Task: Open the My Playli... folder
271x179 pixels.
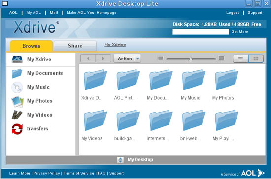Action: [x=227, y=120]
